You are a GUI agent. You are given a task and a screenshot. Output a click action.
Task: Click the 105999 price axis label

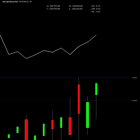pyautogui.click(x=135, y=78)
